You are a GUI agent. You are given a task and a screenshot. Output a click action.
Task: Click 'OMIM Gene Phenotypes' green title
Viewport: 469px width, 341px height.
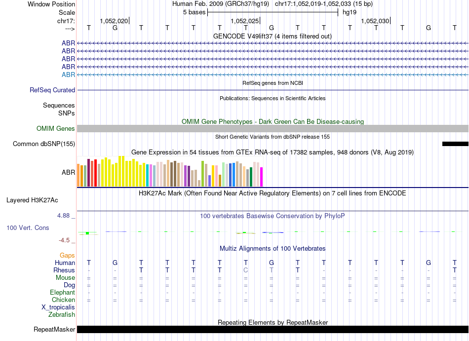273,121
